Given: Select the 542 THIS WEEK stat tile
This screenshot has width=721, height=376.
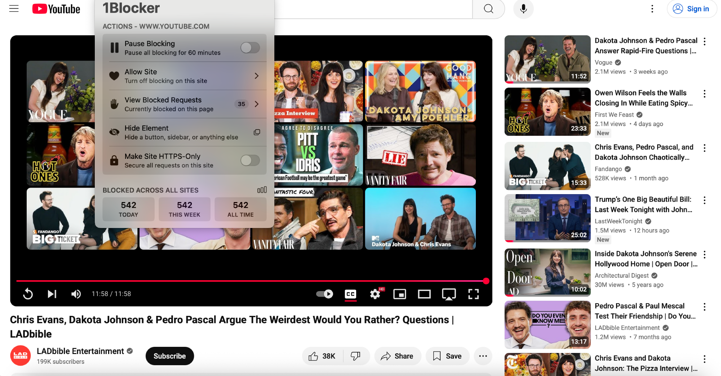Looking at the screenshot, I should tap(185, 209).
